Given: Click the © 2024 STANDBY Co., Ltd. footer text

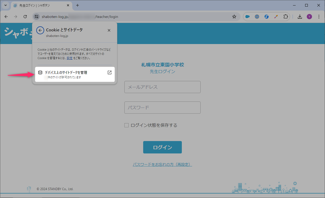Looking at the screenshot, I should [x=55, y=189].
